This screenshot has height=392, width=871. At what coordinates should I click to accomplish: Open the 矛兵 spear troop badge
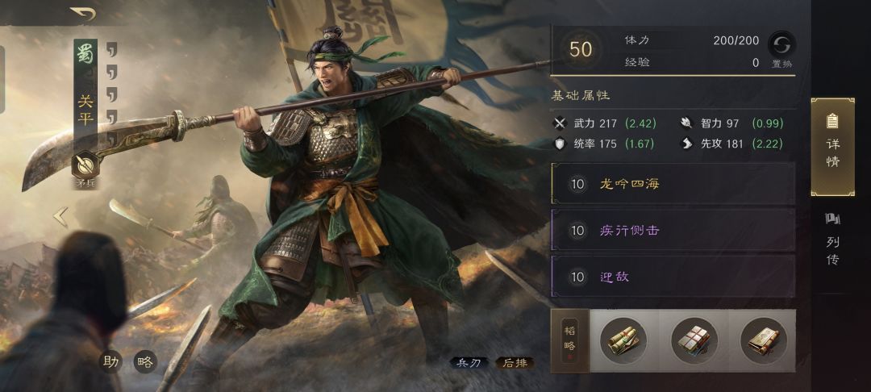pos(85,166)
